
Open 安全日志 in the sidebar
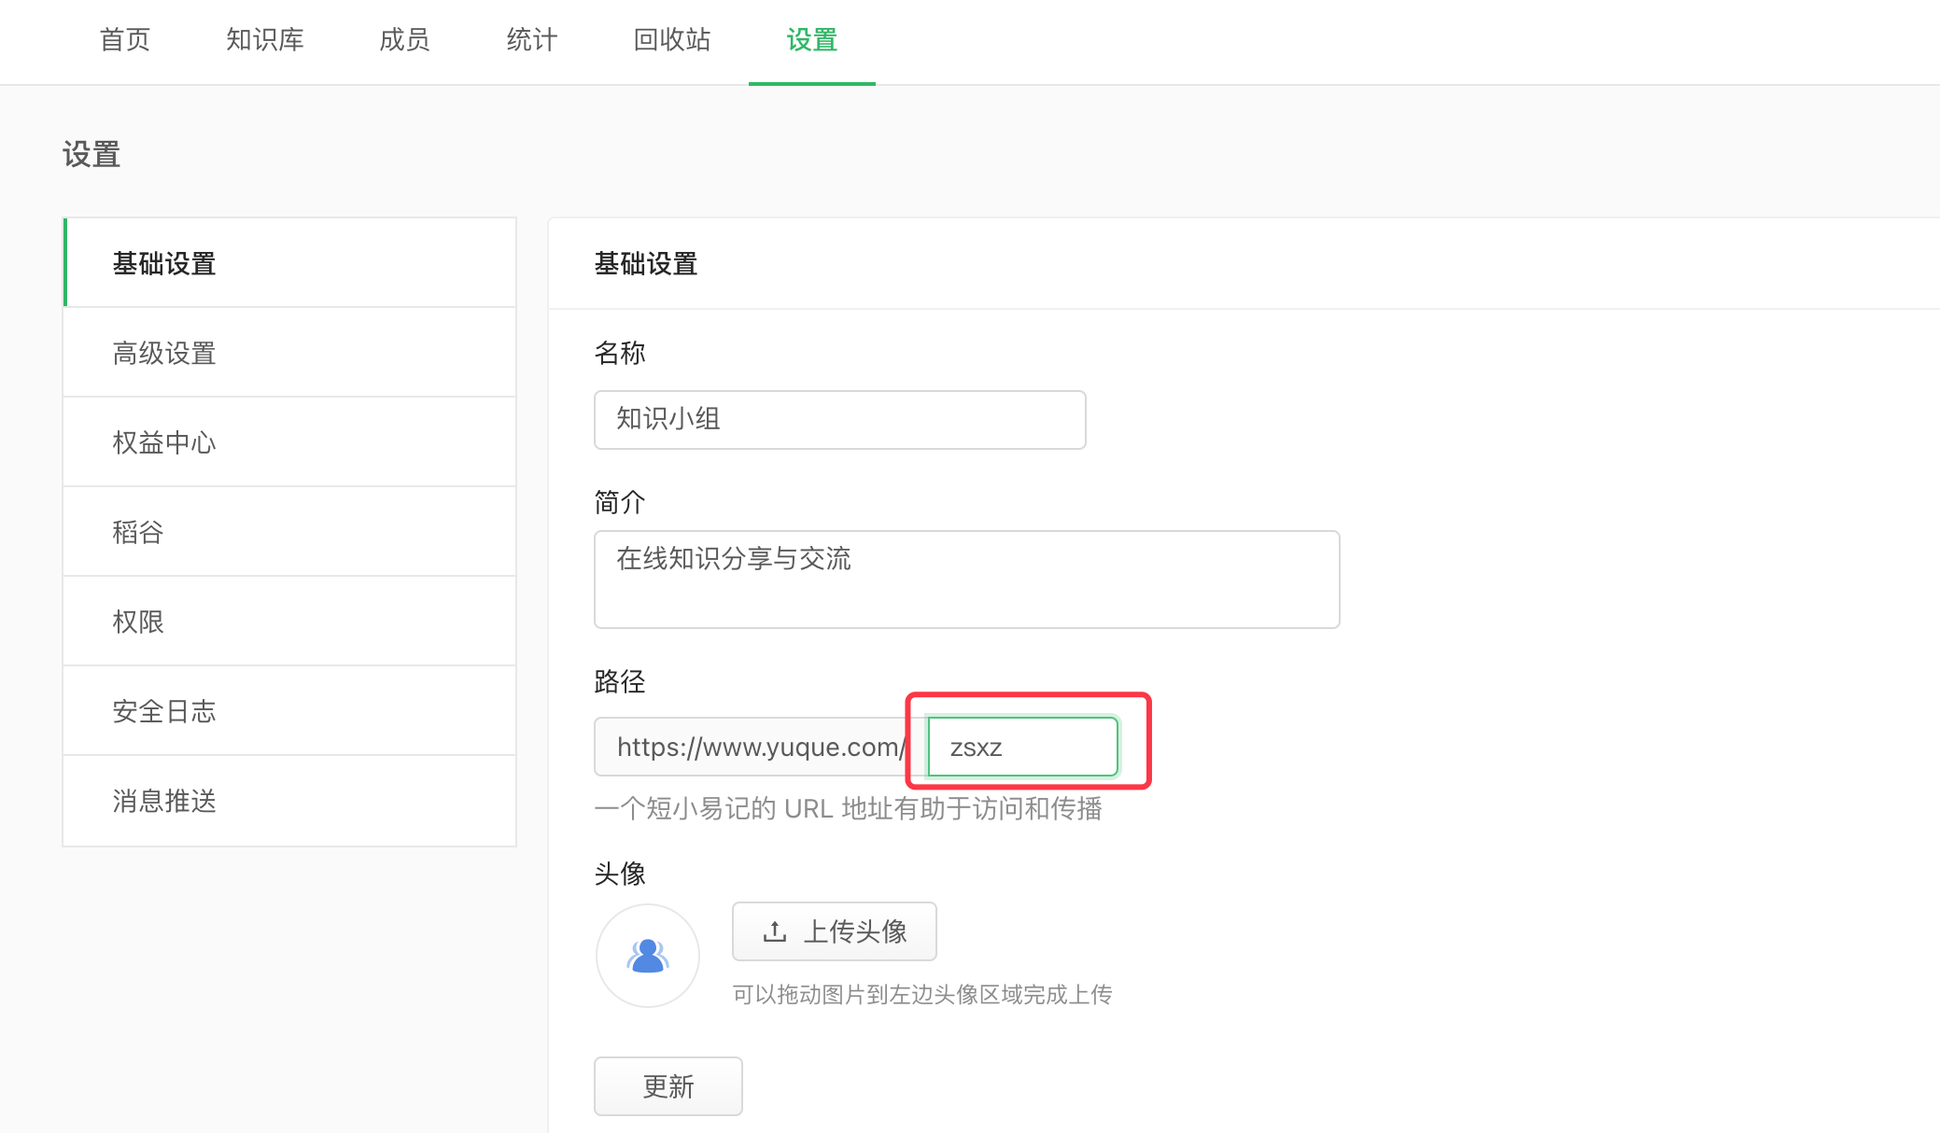[x=289, y=711]
